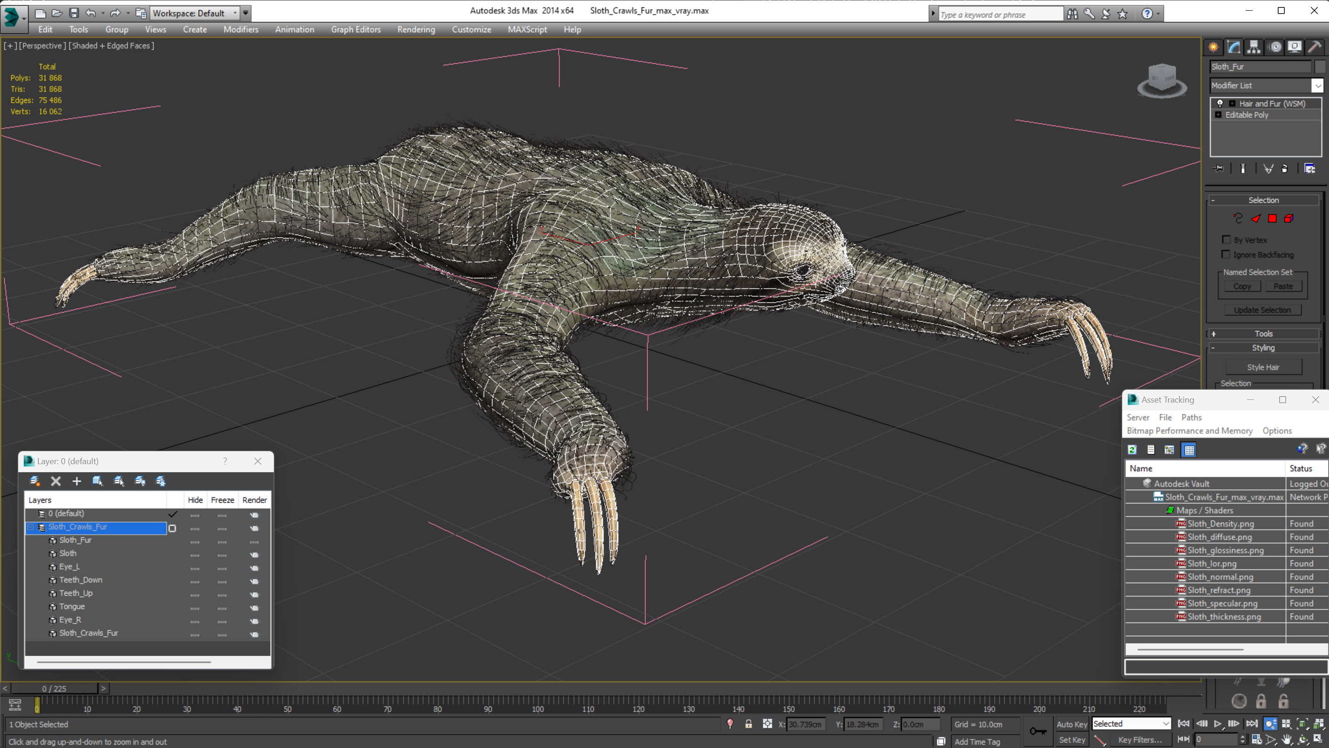Select Polygon sub-object selection icon

[1272, 219]
